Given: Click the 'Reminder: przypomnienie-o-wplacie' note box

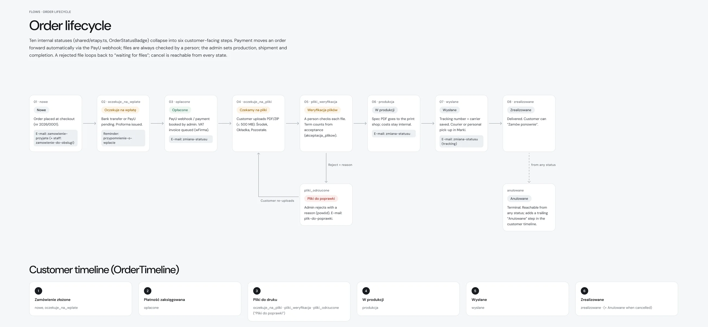Looking at the screenshot, I should (x=123, y=138).
